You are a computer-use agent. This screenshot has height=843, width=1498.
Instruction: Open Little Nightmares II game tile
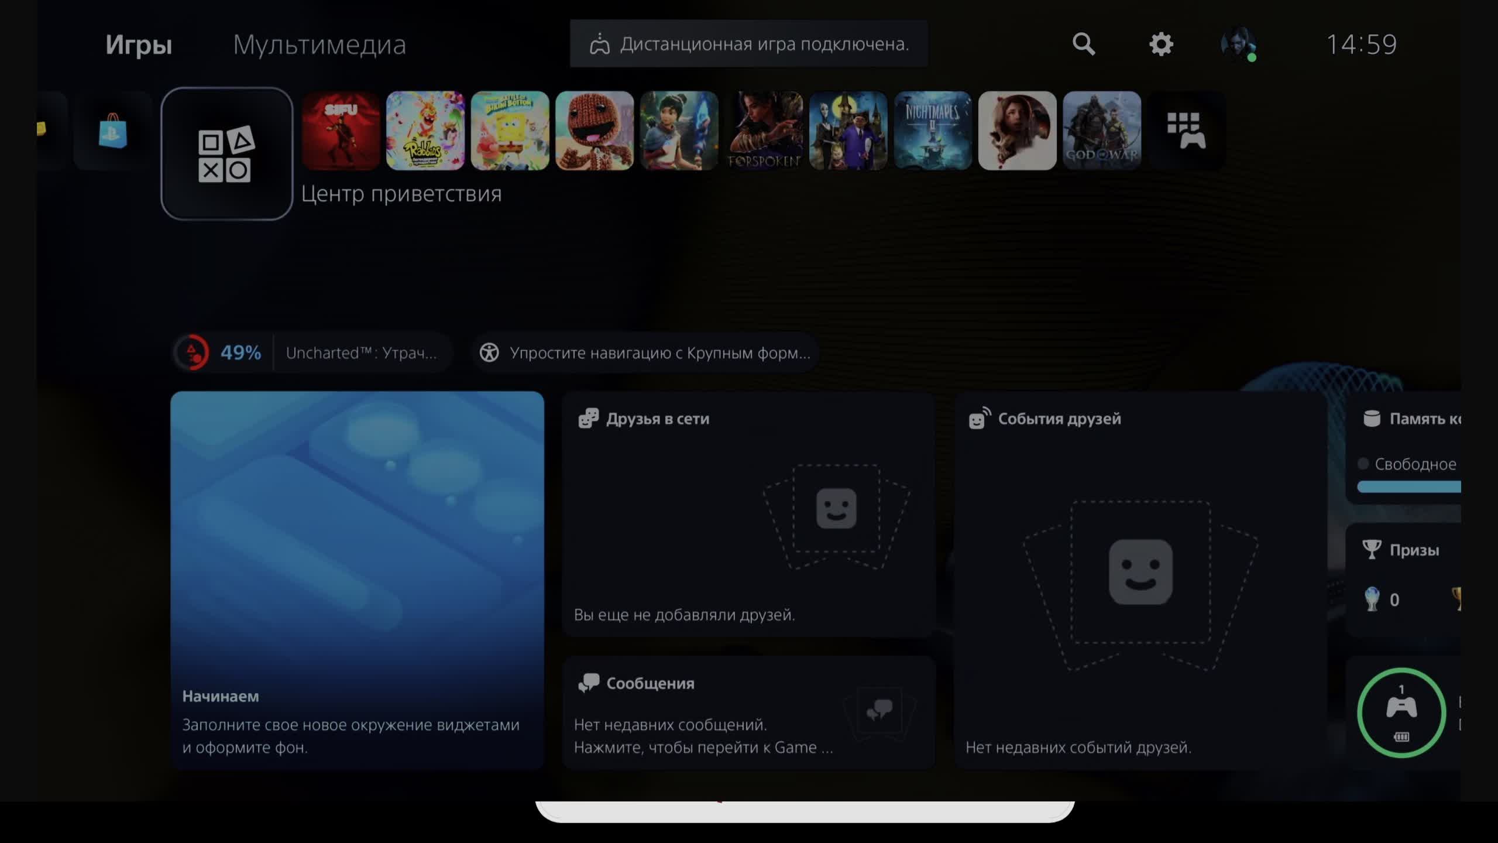(x=932, y=131)
